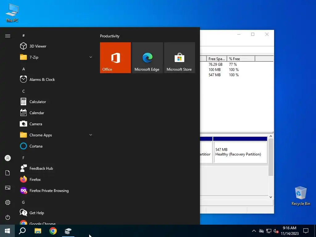Launch Google Chrome from the taskbar
Image resolution: width=316 pixels, height=237 pixels.
[53, 231]
